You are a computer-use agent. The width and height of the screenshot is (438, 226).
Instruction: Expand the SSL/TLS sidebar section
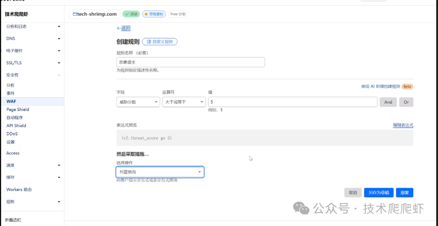point(33,63)
